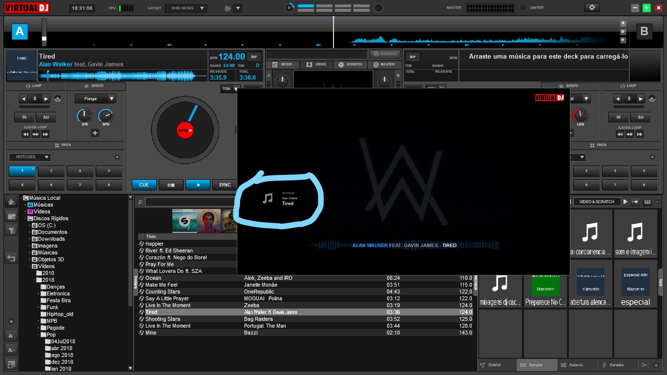This screenshot has width=667, height=375.
Task: Open VIDEO & SCRATCH sampler bank dropdown
Action: point(597,202)
